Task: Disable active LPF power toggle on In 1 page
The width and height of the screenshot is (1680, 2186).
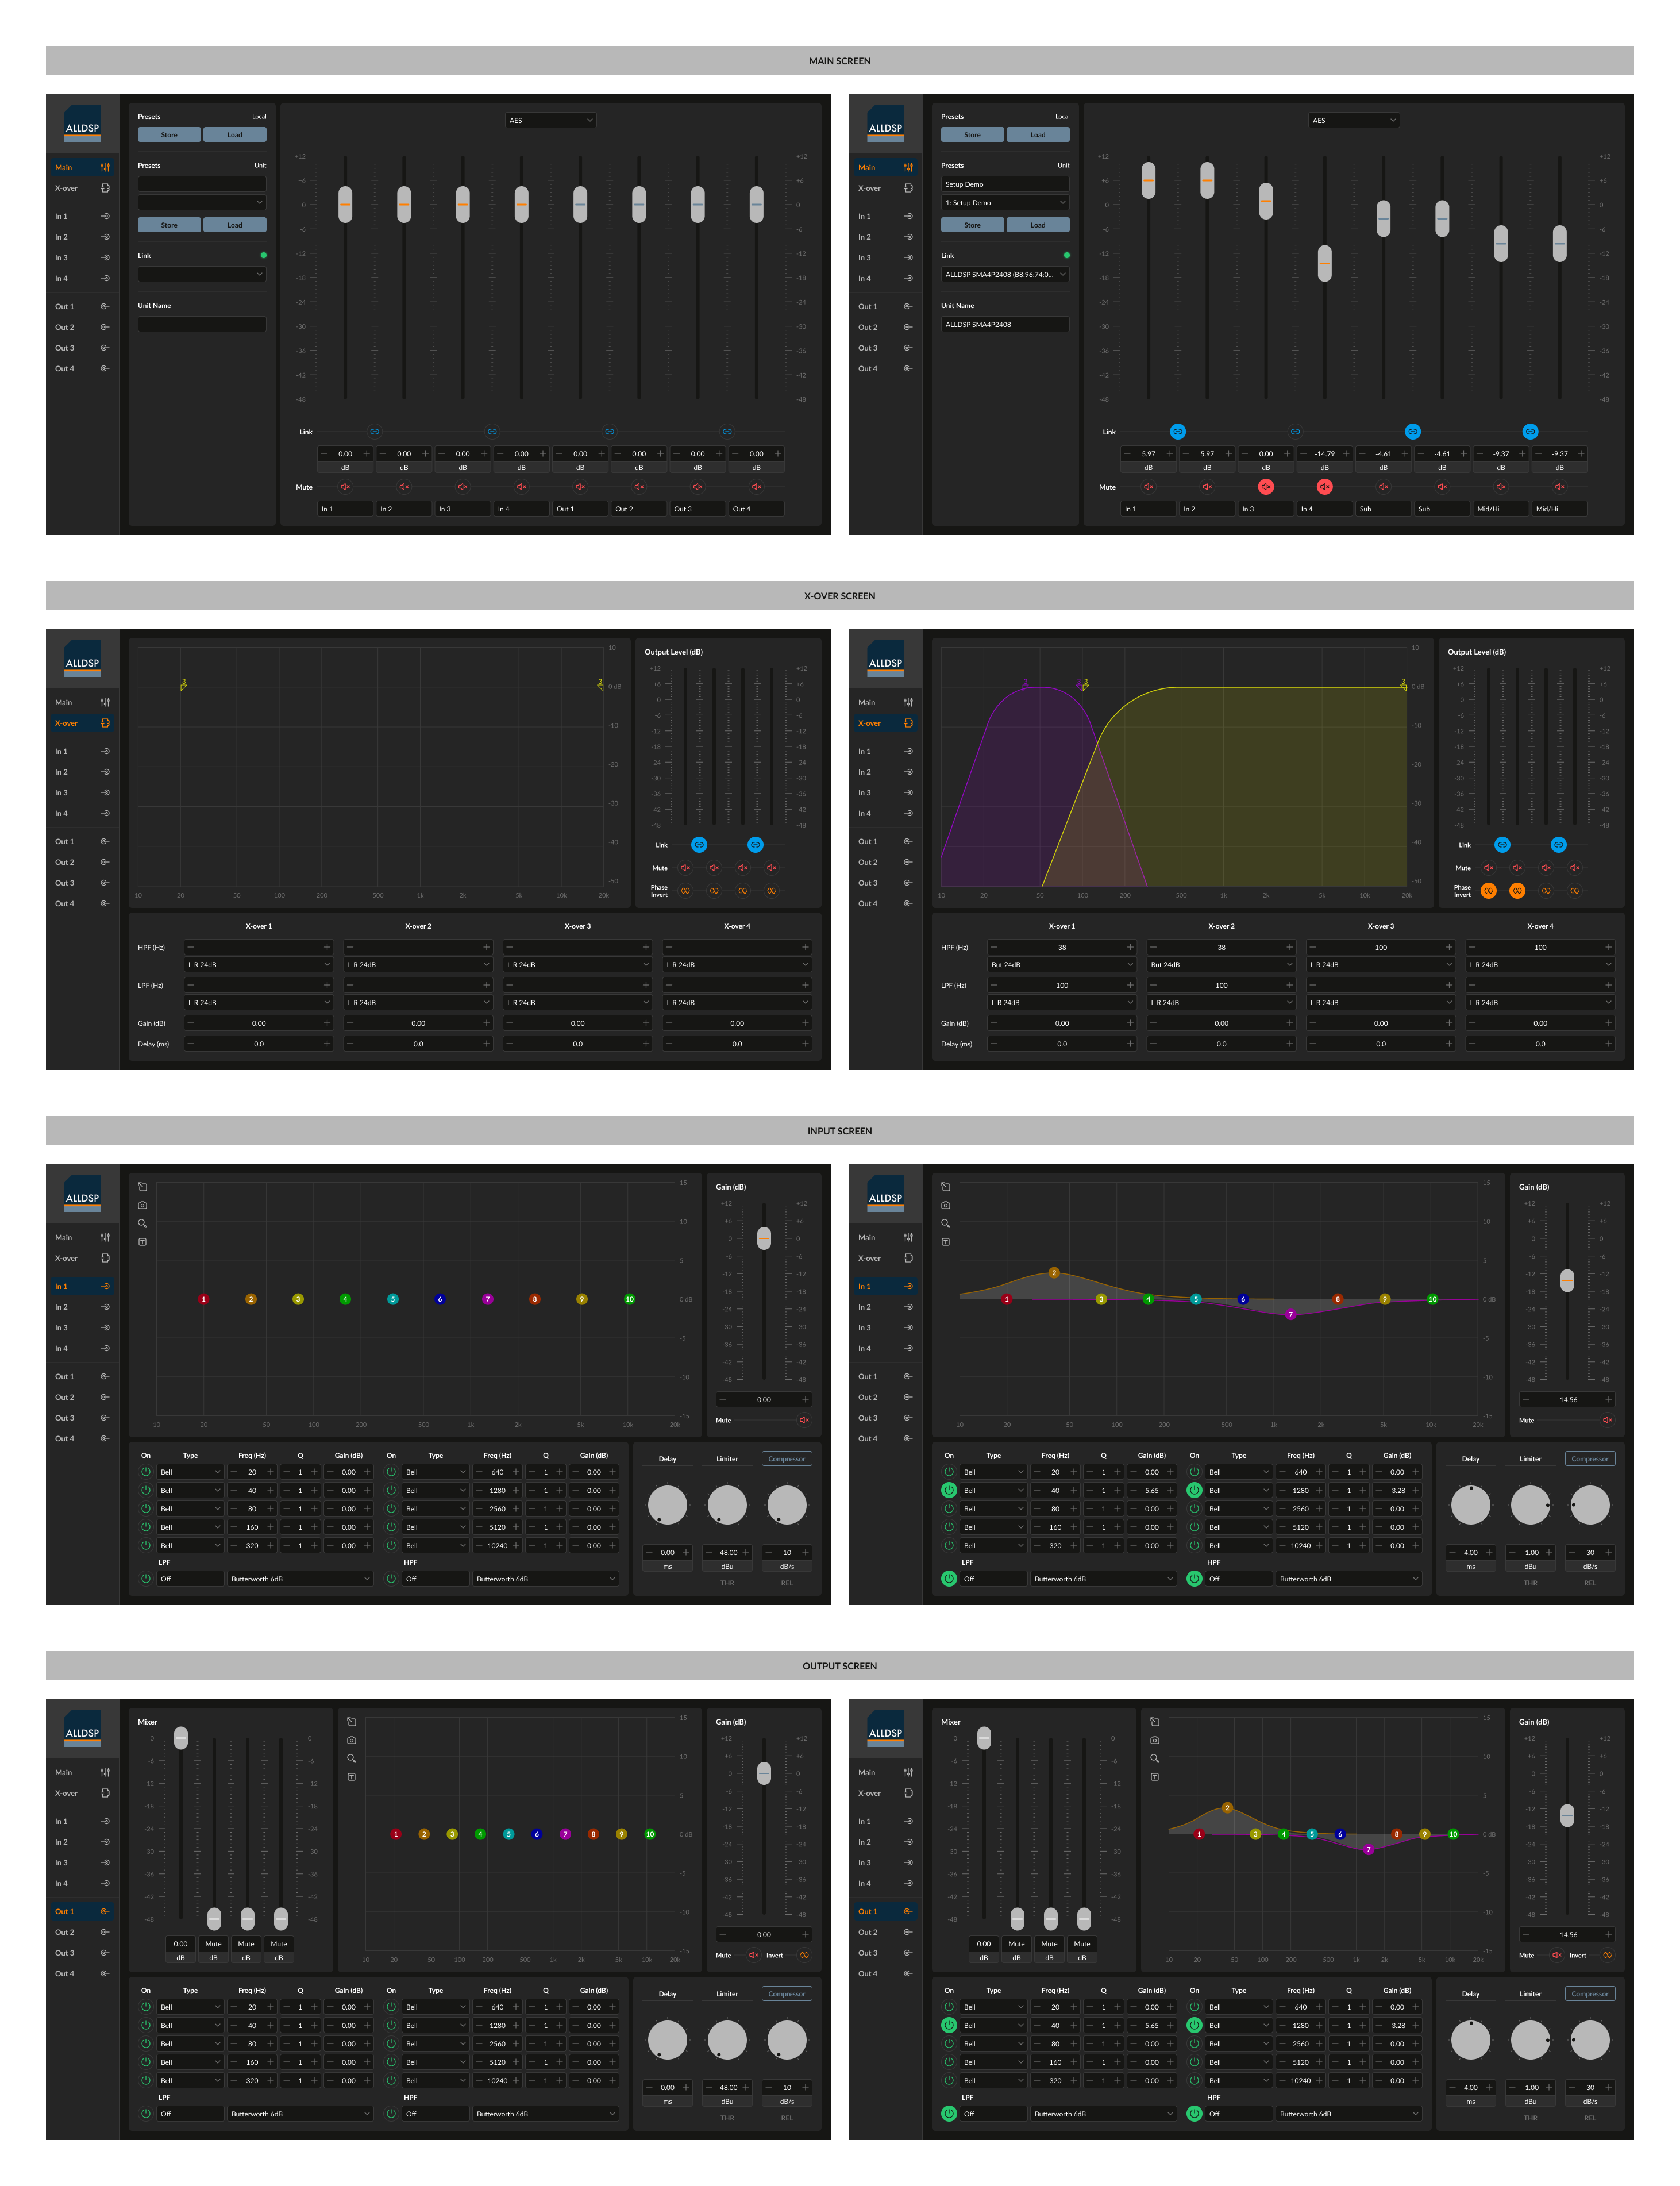Action: click(x=948, y=1579)
